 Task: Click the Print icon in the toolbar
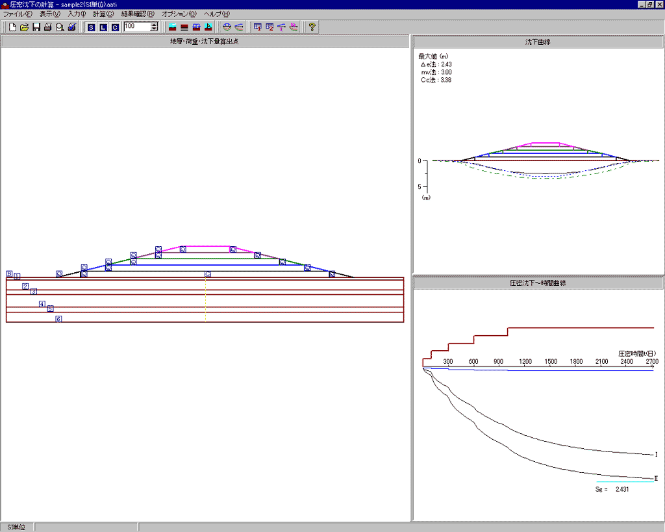point(48,27)
